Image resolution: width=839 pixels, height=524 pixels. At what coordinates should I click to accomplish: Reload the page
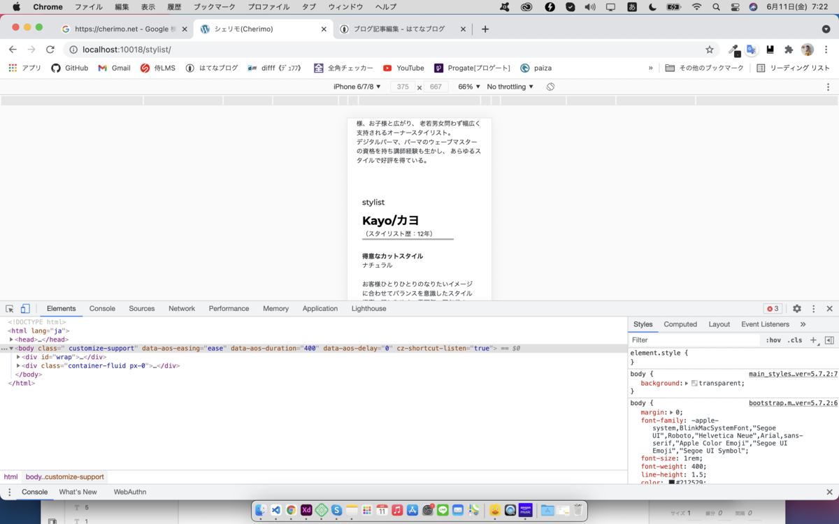(x=50, y=50)
